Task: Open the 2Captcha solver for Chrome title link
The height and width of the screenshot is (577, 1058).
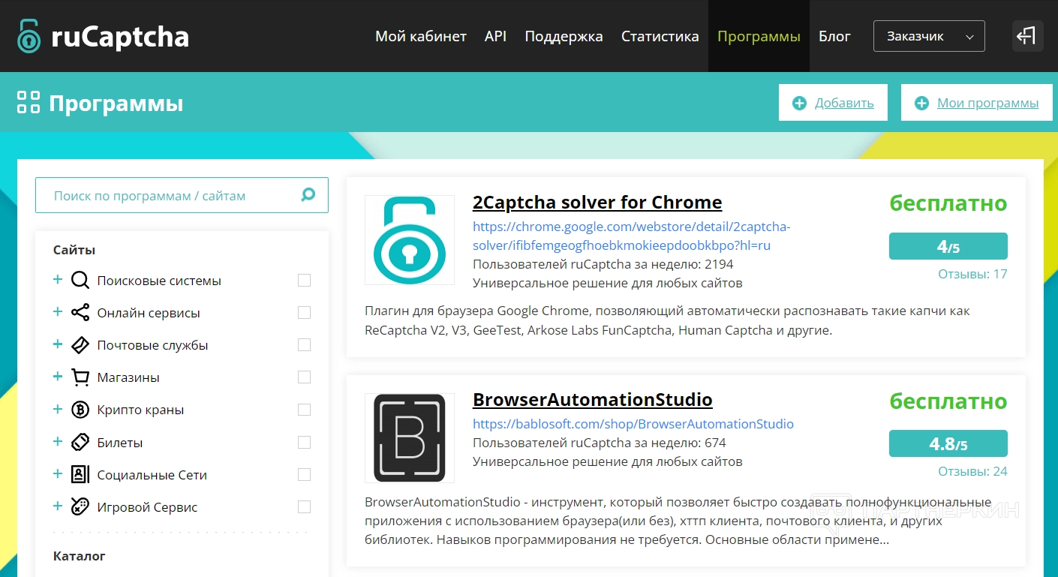Action: [597, 202]
